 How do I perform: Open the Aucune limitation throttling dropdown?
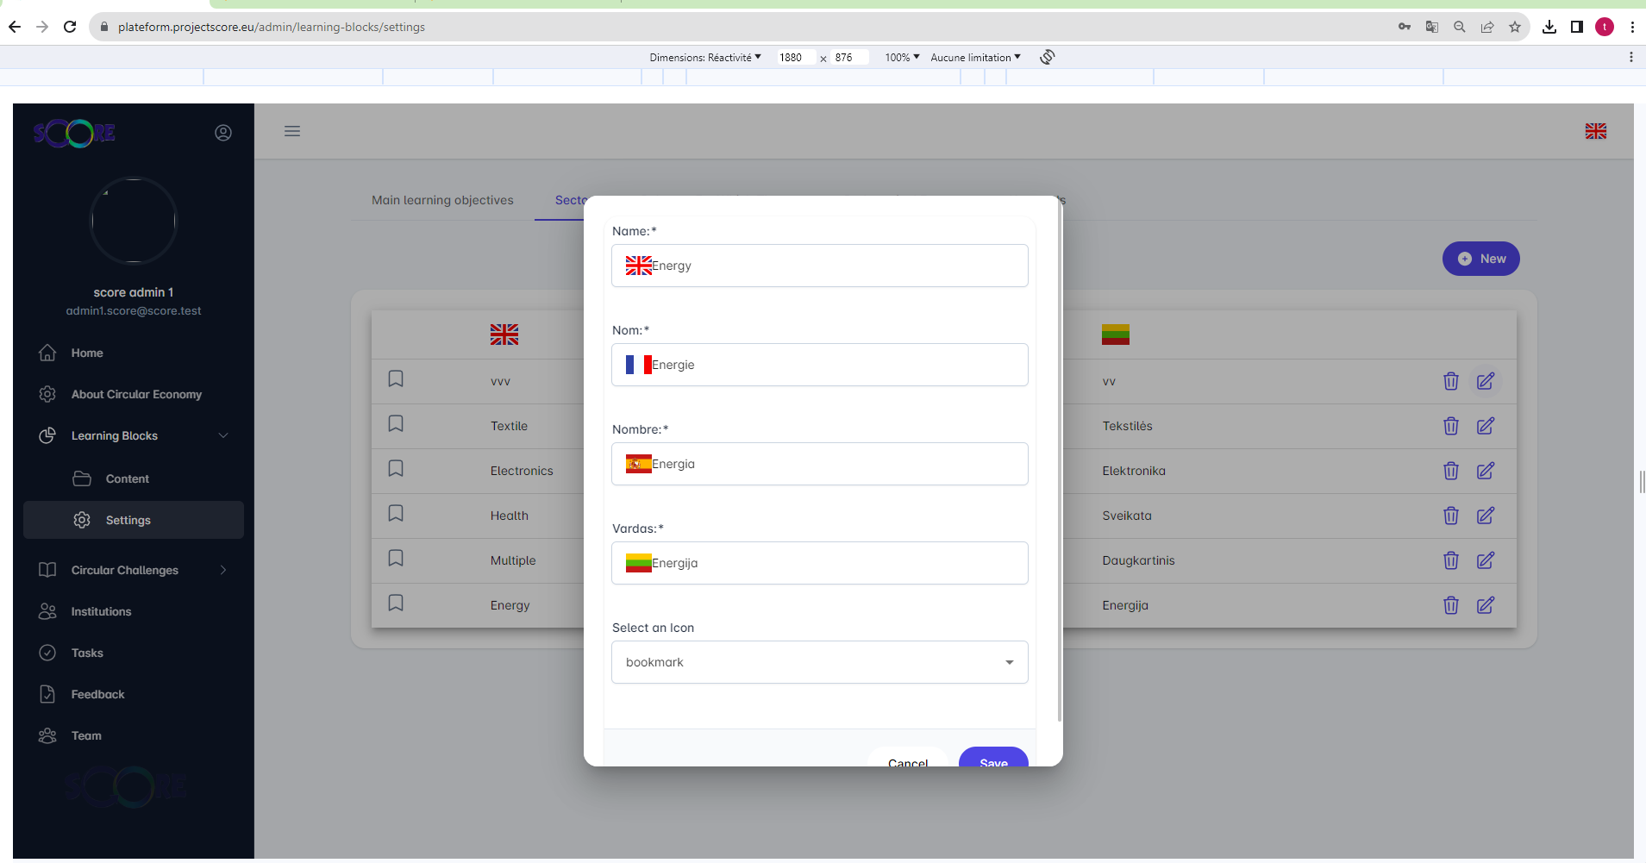coord(974,58)
